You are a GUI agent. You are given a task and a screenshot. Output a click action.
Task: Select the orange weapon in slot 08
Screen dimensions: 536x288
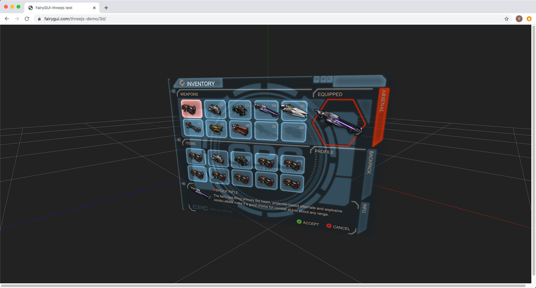[240, 129]
